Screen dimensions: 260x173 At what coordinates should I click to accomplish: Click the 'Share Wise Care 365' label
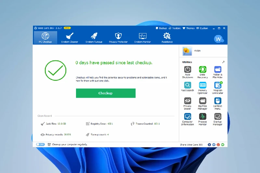[191, 144]
